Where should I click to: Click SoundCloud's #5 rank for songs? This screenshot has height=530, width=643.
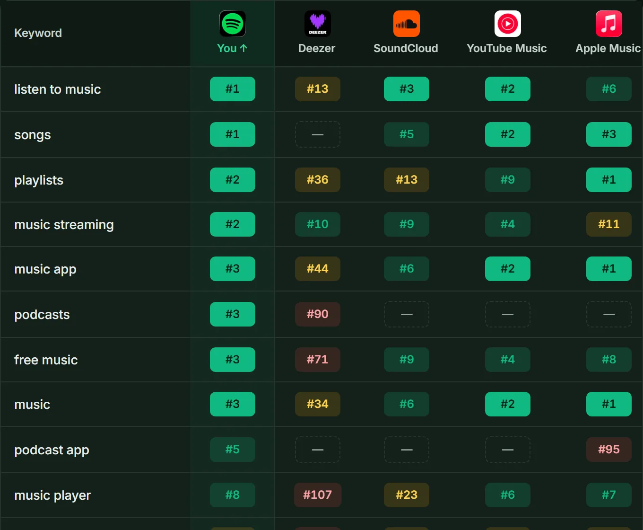[407, 134]
